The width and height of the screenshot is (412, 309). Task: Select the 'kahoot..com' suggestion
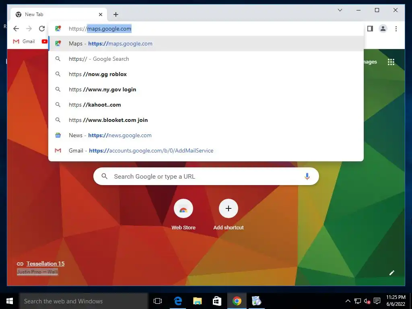tap(206, 105)
